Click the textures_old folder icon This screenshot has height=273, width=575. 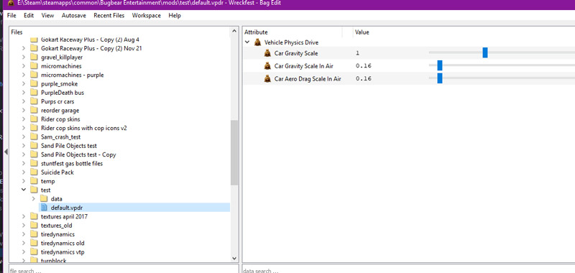pos(34,226)
